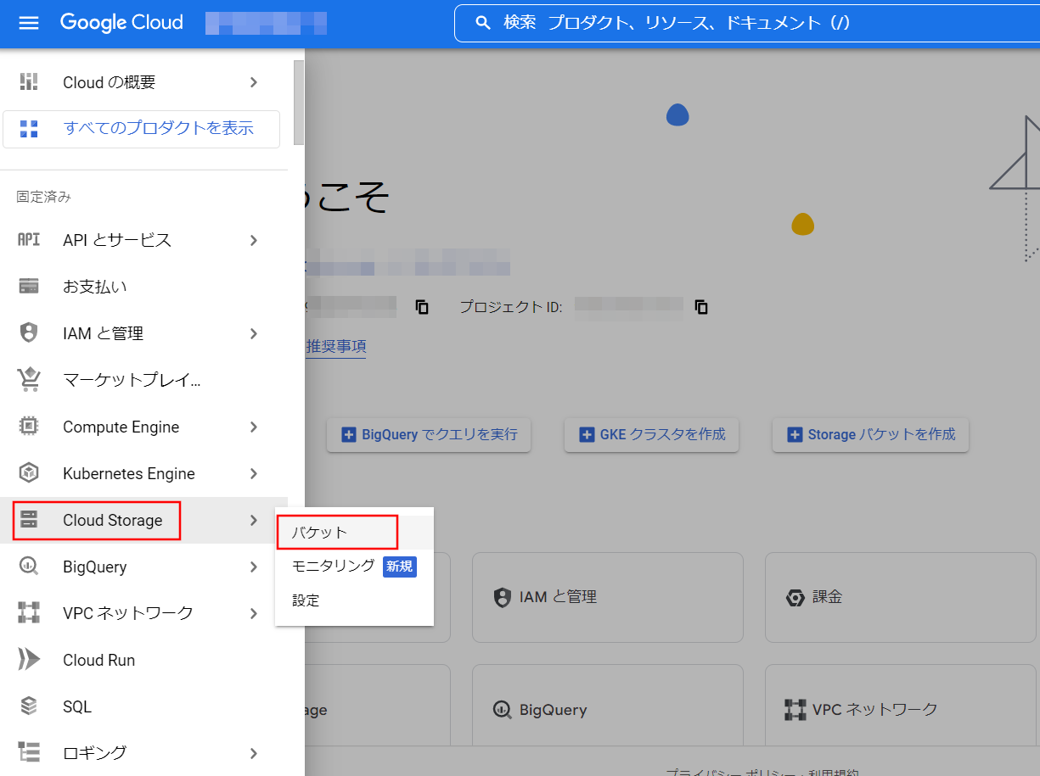Expand the Cloud Storage submenu chevron
This screenshot has height=776, width=1040.
tap(253, 520)
